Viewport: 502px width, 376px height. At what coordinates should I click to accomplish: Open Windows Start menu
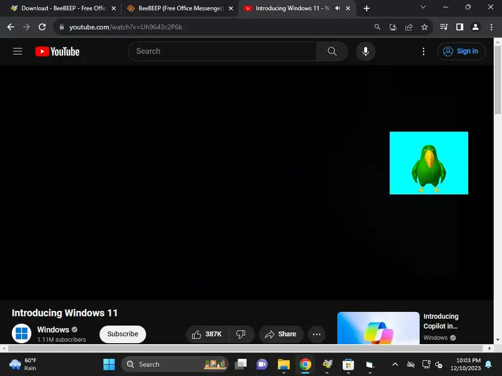point(109,364)
